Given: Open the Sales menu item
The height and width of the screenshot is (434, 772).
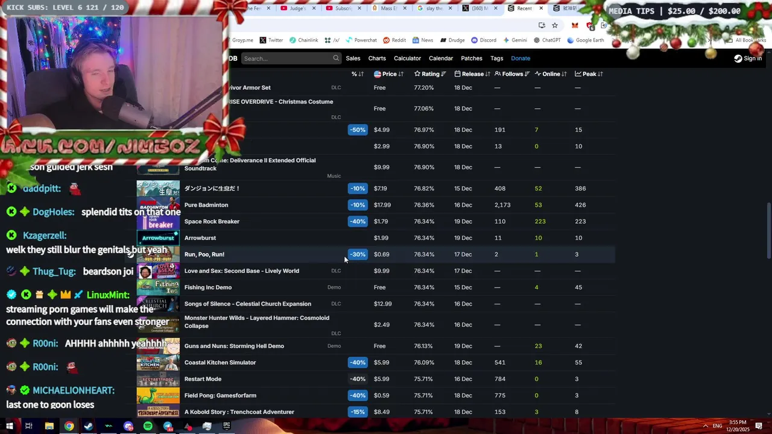Looking at the screenshot, I should coord(353,58).
